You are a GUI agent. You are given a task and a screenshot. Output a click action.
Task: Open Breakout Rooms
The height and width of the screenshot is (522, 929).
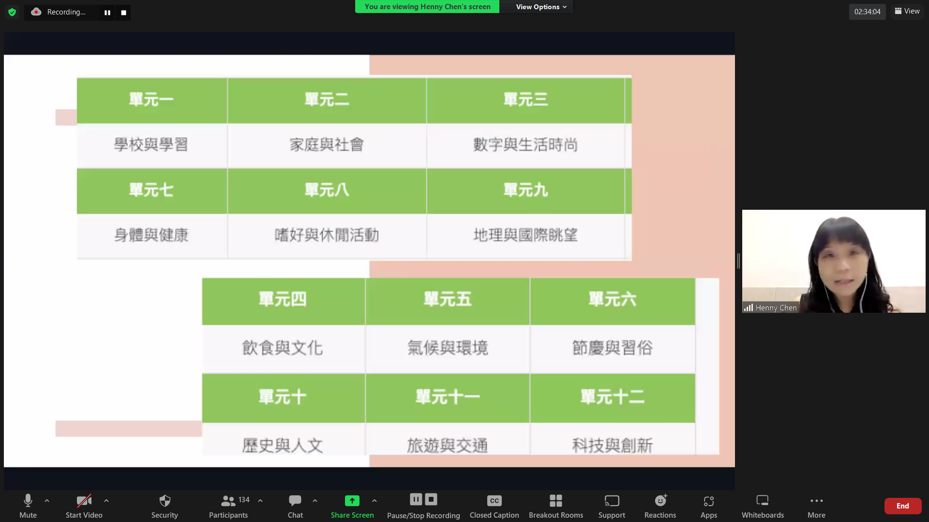pos(555,505)
